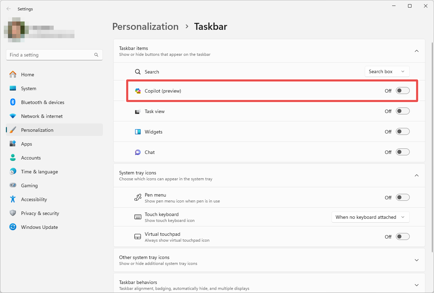Expand Other system tray icons chevron
This screenshot has width=434, height=293.
[417, 260]
